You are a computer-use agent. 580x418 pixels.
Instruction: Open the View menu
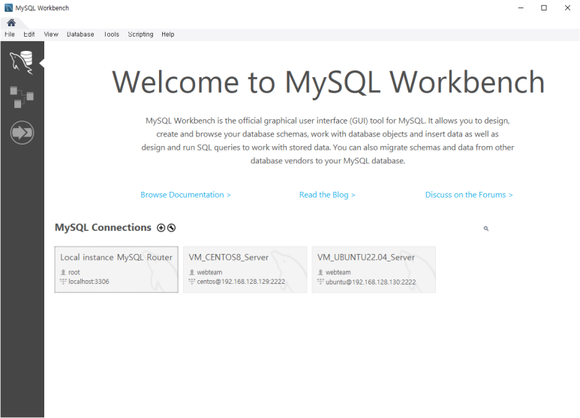click(x=51, y=34)
